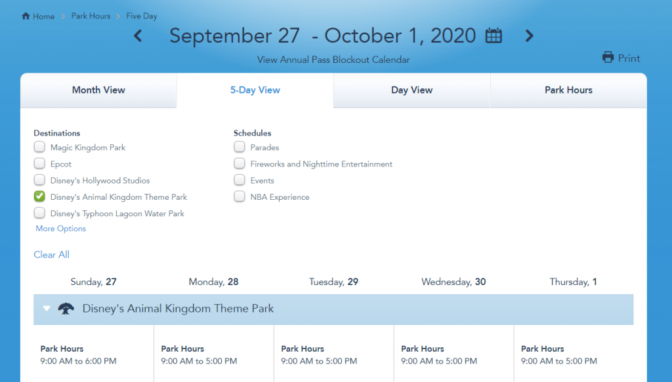The image size is (672, 382).
Task: Click the Print printer icon
Action: click(608, 58)
